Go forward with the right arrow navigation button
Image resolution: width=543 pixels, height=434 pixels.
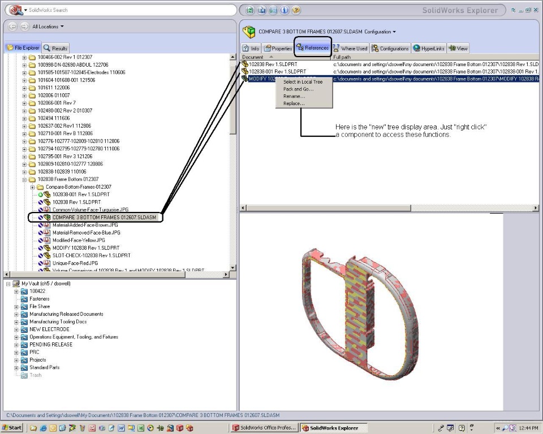24,27
